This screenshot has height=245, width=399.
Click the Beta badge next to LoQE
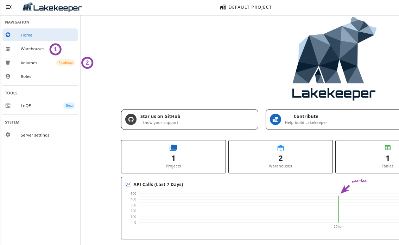point(69,106)
